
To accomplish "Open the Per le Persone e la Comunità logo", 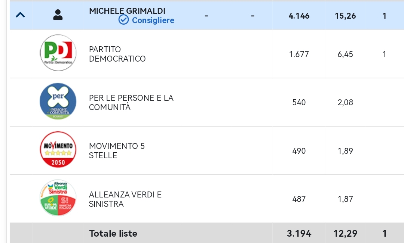I will point(58,101).
